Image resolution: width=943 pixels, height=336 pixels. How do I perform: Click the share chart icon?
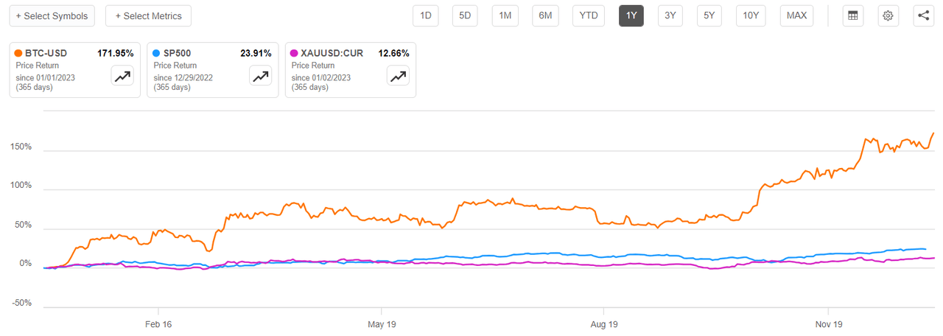[923, 15]
